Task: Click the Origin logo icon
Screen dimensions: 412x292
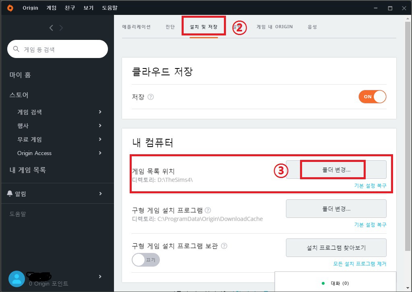Action: [x=10, y=8]
